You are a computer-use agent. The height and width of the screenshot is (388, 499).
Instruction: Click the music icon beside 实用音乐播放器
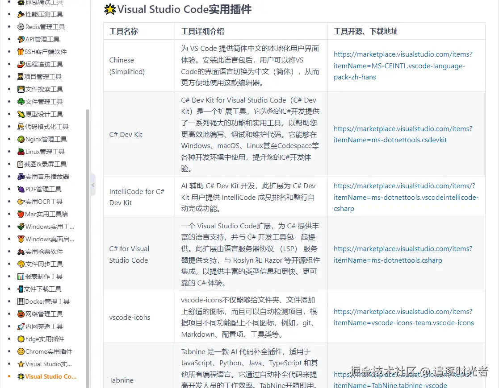[x=21, y=177]
